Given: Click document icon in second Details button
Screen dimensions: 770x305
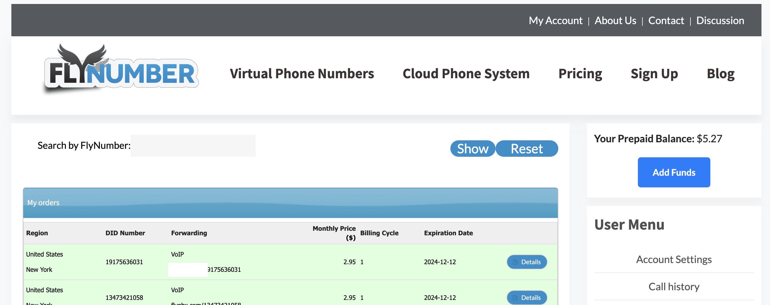Looking at the screenshot, I should click(515, 298).
